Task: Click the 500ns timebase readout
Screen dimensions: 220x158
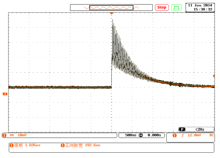Action: [x=131, y=135]
